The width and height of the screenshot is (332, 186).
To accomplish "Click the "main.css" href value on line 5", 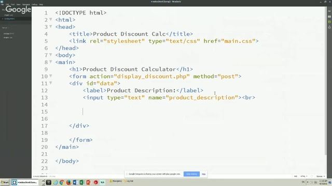I will click(x=238, y=41).
